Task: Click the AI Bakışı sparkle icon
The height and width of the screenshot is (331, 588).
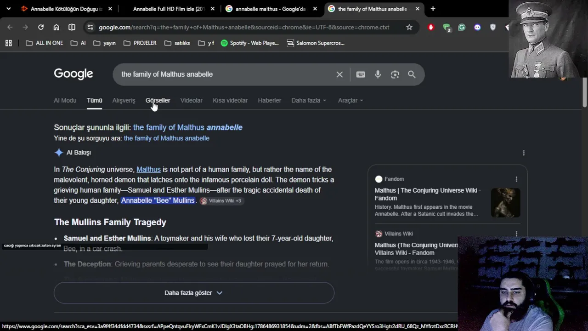Action: click(59, 153)
